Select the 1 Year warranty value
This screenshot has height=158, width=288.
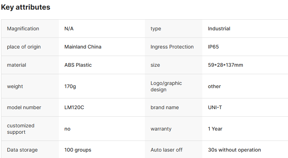pyautogui.click(x=215, y=129)
